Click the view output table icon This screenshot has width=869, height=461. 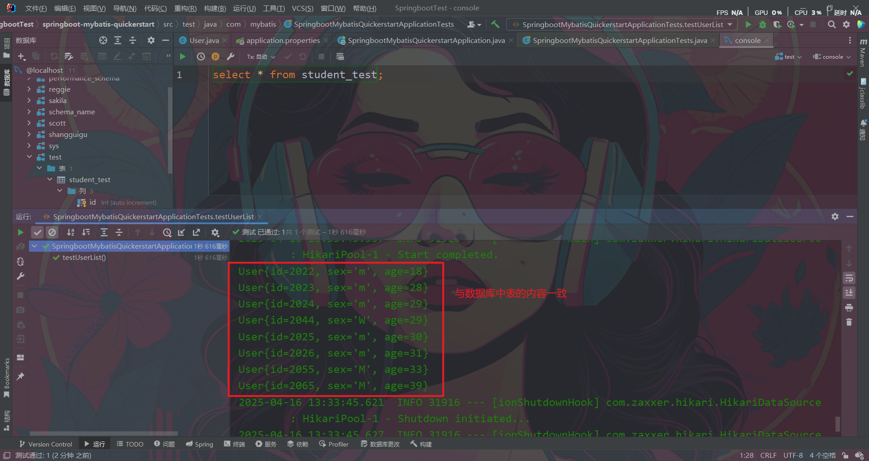pyautogui.click(x=340, y=56)
